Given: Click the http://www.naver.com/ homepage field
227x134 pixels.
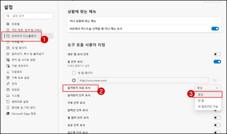Looking at the screenshot, I should (143, 80).
